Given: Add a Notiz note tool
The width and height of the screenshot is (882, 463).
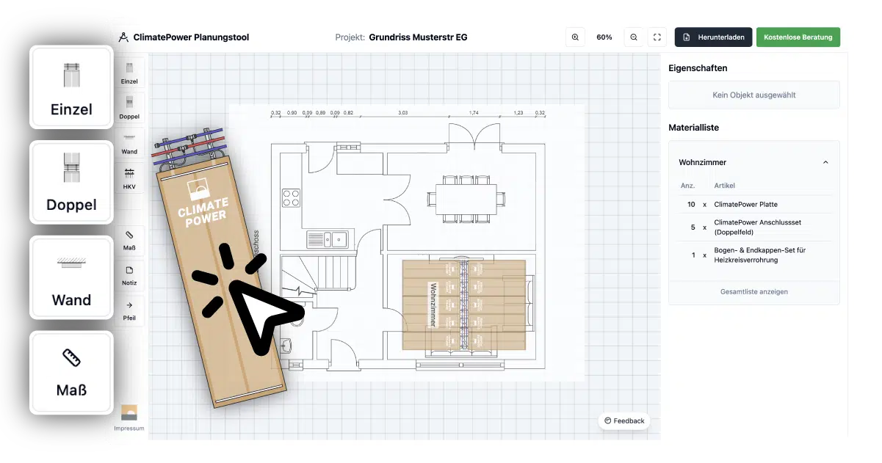Looking at the screenshot, I should pos(129,275).
